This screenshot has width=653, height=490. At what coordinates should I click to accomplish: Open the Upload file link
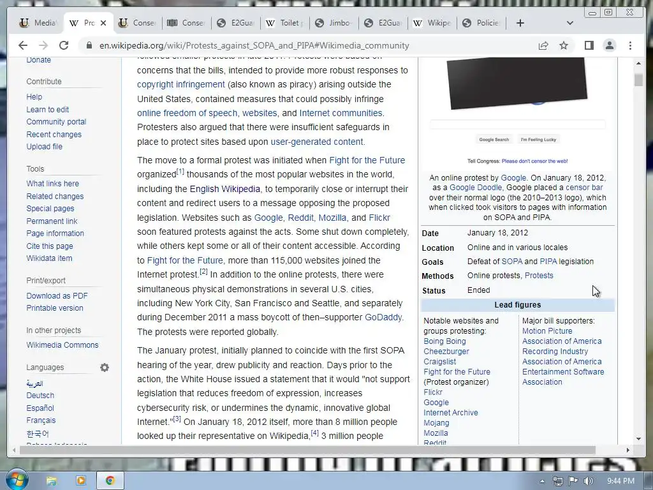click(x=44, y=147)
